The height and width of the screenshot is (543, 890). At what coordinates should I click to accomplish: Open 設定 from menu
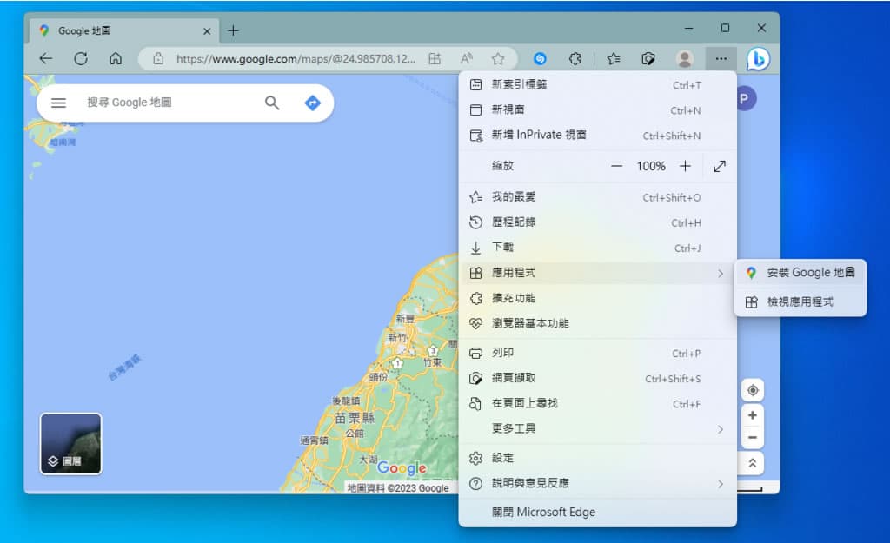[598, 458]
